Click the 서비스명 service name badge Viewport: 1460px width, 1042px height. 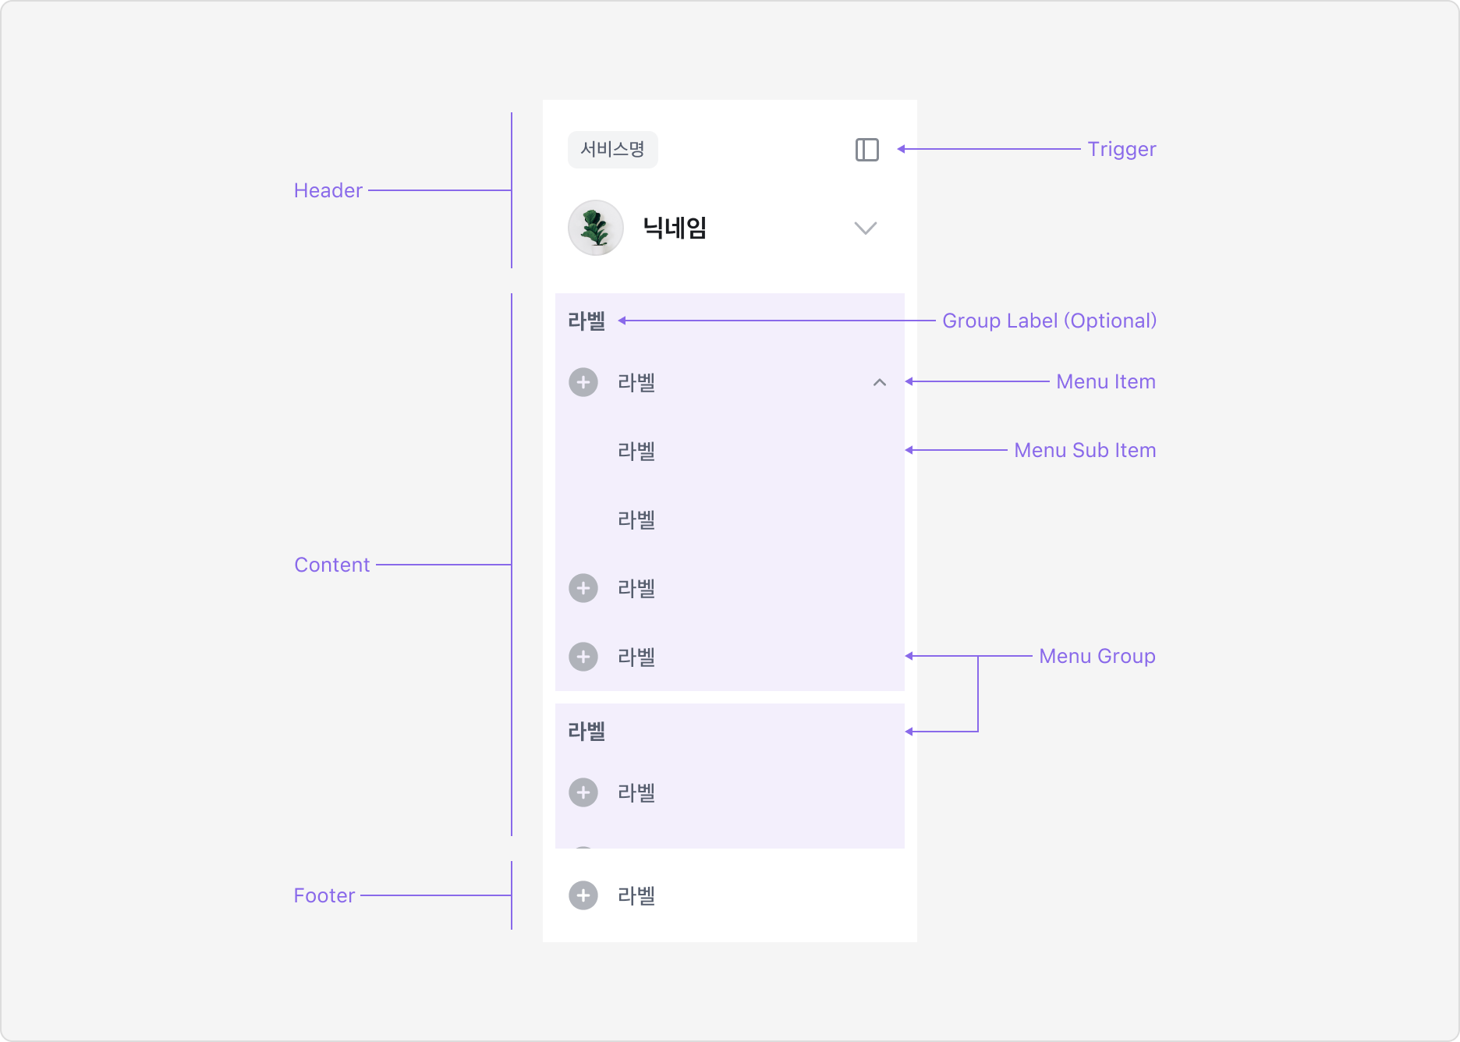pyautogui.click(x=613, y=150)
